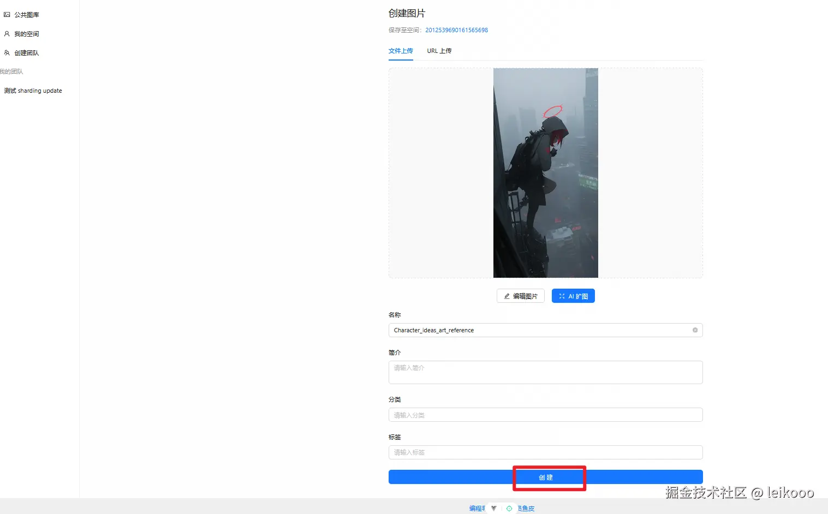Click the 编辑图片 button
This screenshot has height=514, width=828.
point(521,296)
